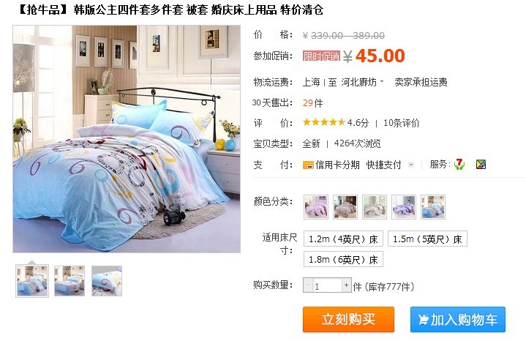
Task: Increase purchase quantity with plus button
Action: pos(347,285)
